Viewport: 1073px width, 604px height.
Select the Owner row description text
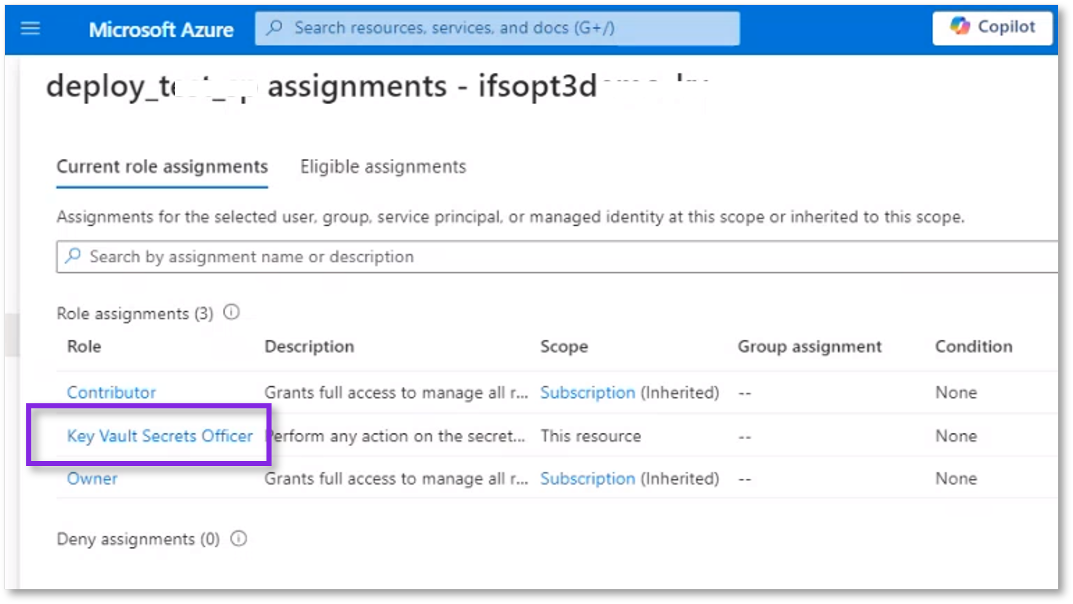(x=396, y=478)
